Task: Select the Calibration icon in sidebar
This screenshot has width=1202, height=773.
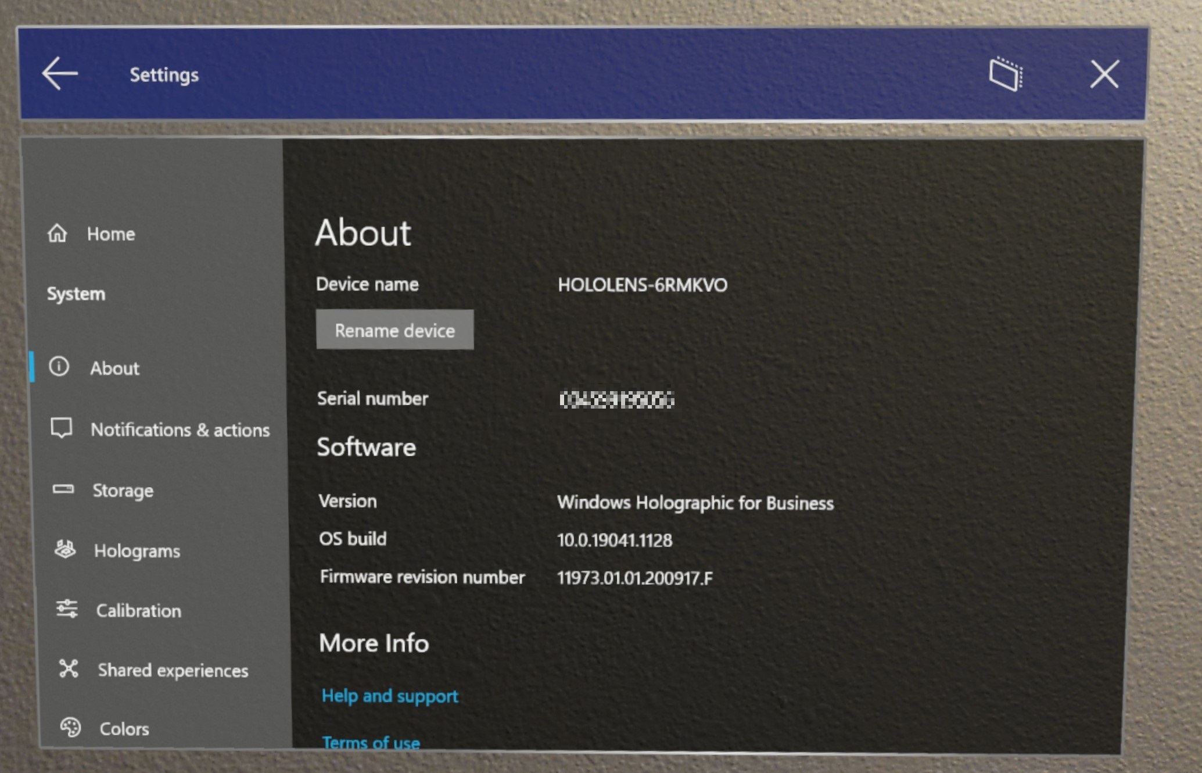Action: click(x=69, y=610)
